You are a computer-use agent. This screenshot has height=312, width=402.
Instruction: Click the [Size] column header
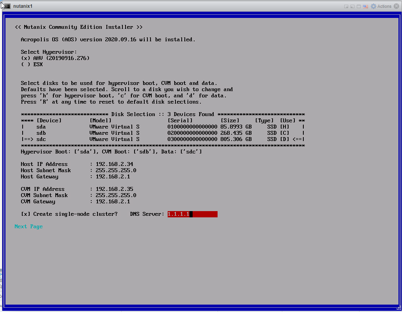point(230,120)
